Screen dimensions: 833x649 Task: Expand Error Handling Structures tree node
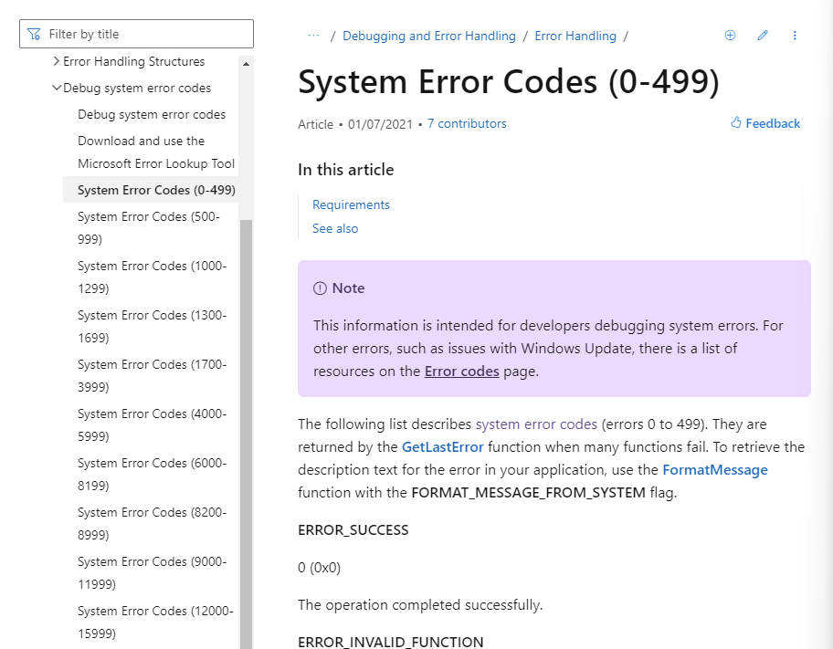pos(57,62)
